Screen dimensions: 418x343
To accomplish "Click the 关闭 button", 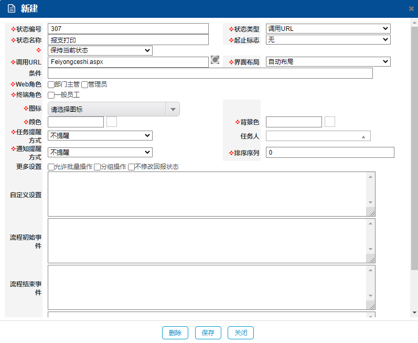I will (241, 333).
